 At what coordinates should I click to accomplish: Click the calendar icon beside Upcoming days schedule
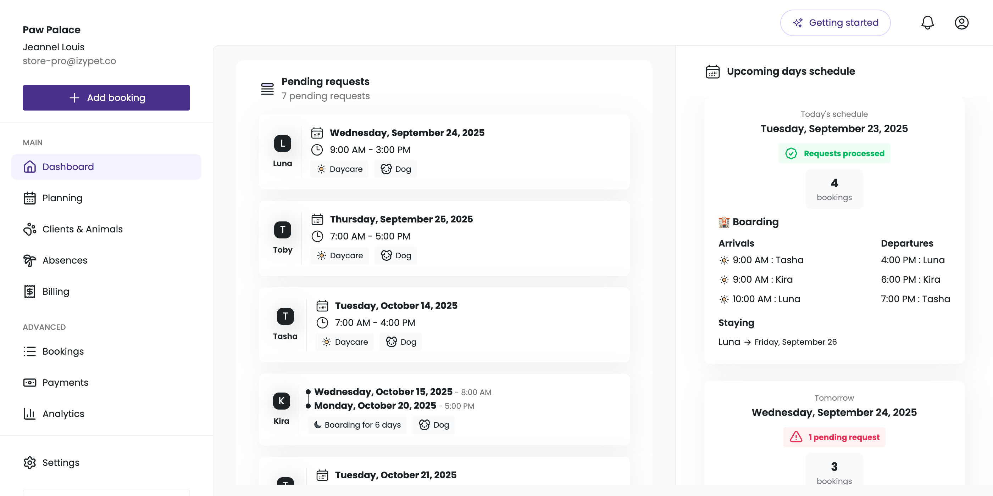coord(712,71)
